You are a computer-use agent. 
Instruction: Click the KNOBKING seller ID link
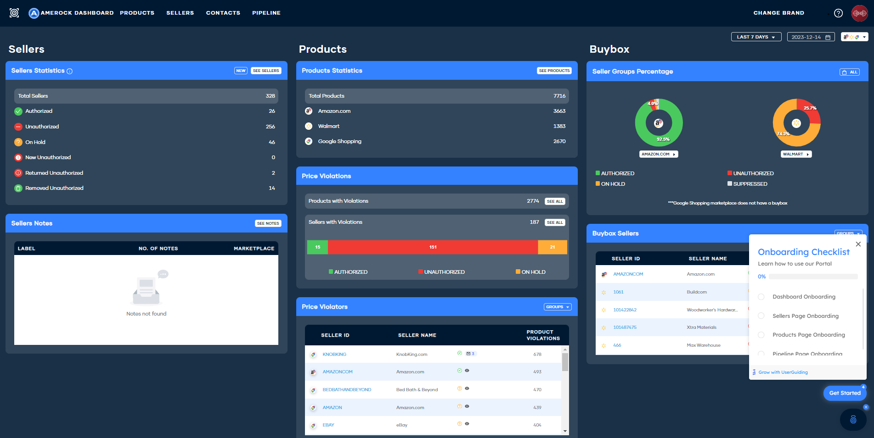(334, 355)
